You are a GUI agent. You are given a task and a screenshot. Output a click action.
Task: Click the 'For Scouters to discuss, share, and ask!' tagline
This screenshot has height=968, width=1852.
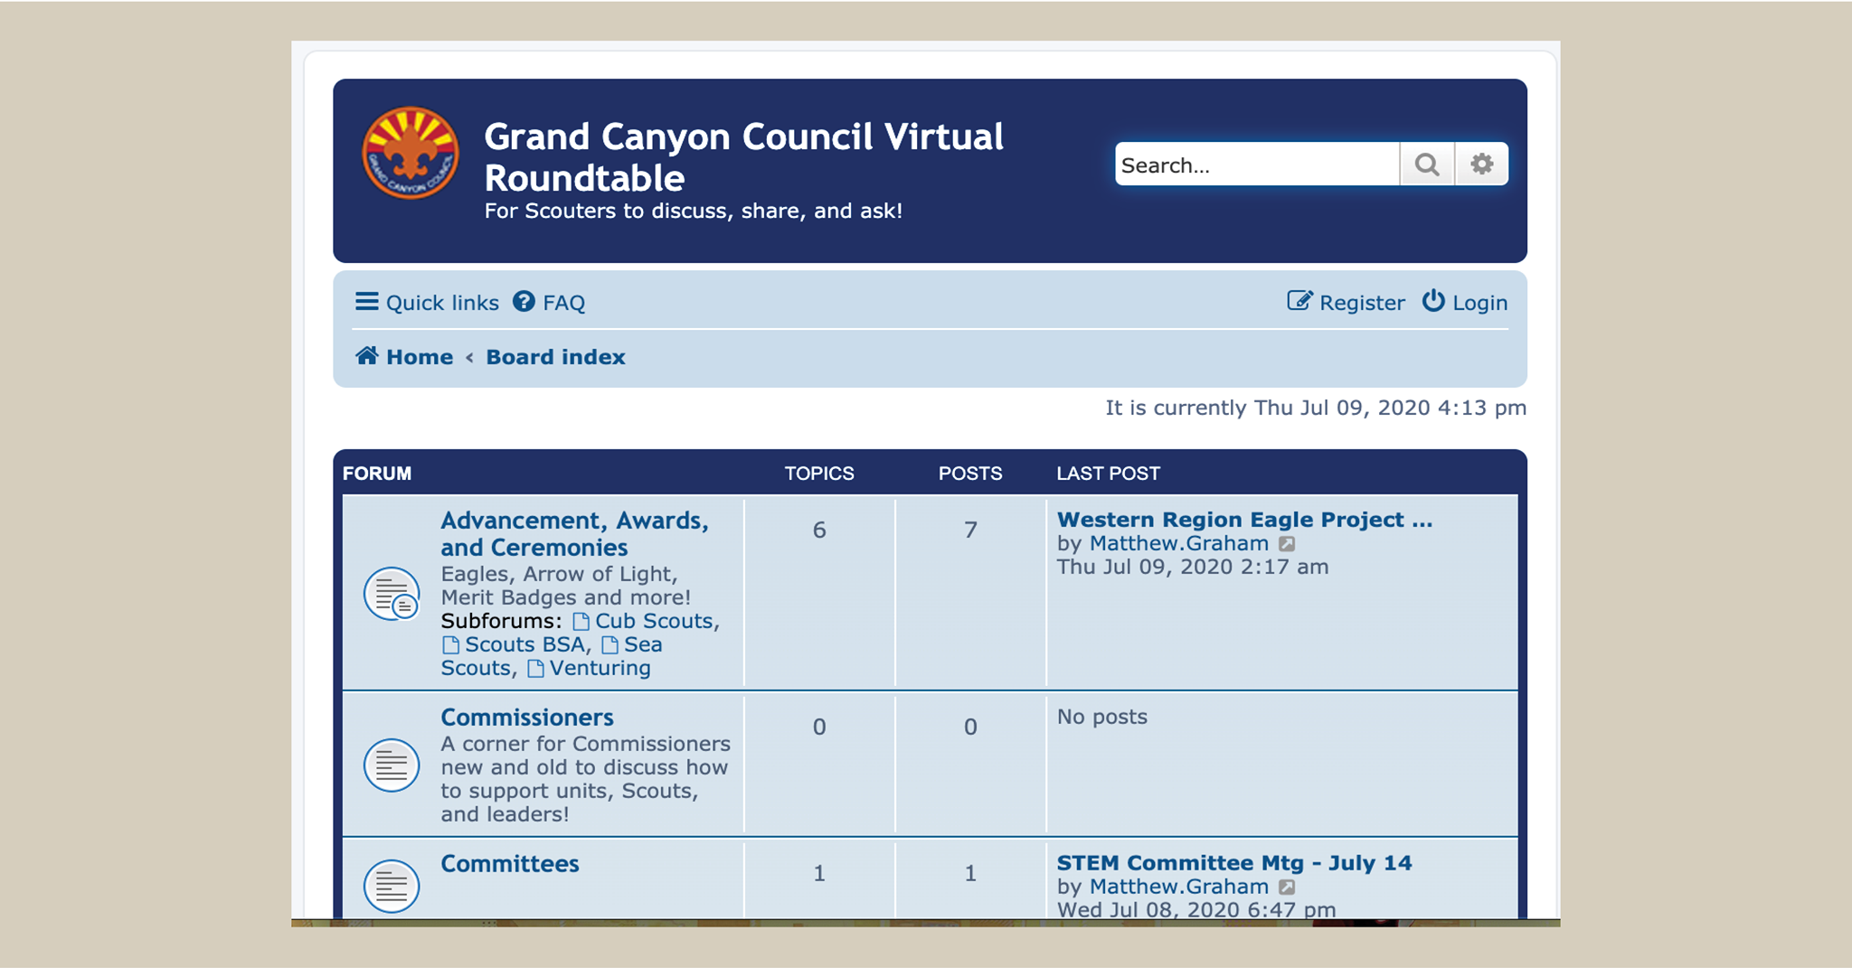tap(694, 211)
